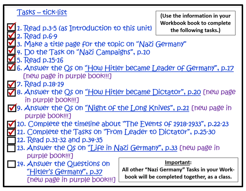Tick the empty checkbox for task 12
This screenshot has height=191, width=246.
point(11,140)
